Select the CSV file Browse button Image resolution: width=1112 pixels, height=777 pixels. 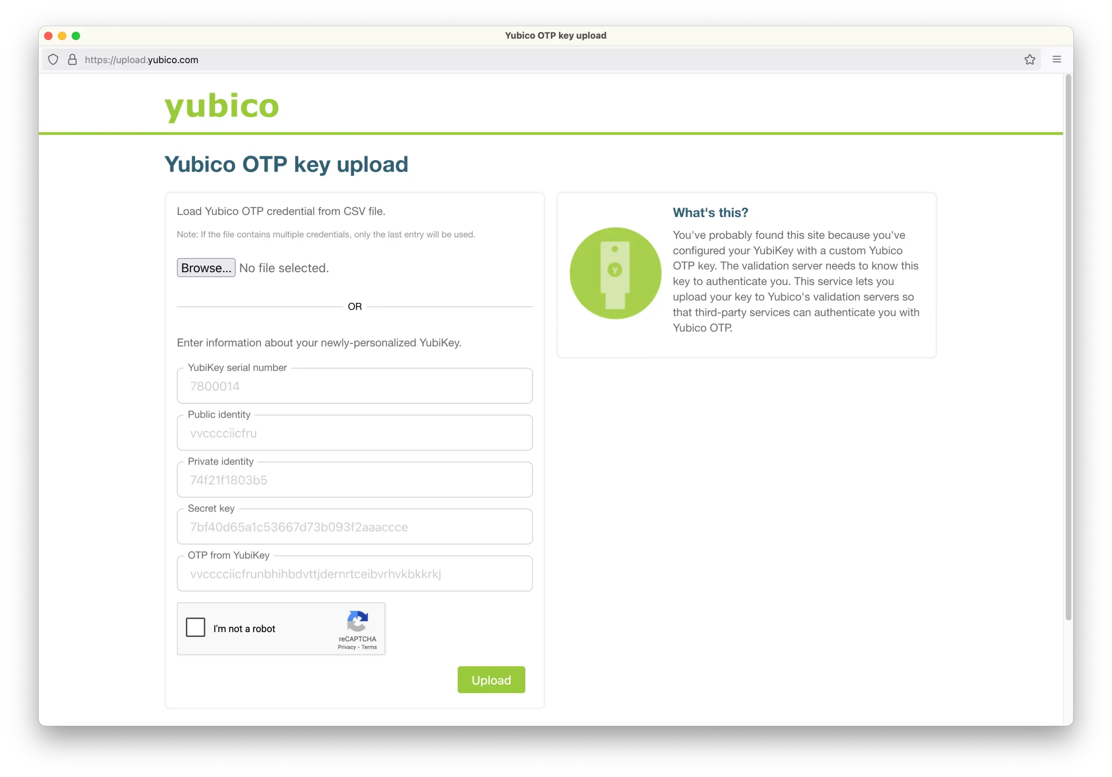[205, 268]
